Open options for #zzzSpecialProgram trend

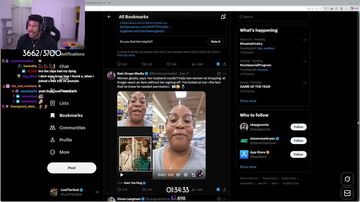pyautogui.click(x=305, y=61)
